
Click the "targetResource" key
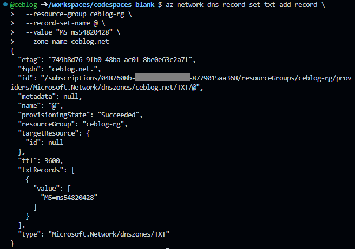(49, 133)
